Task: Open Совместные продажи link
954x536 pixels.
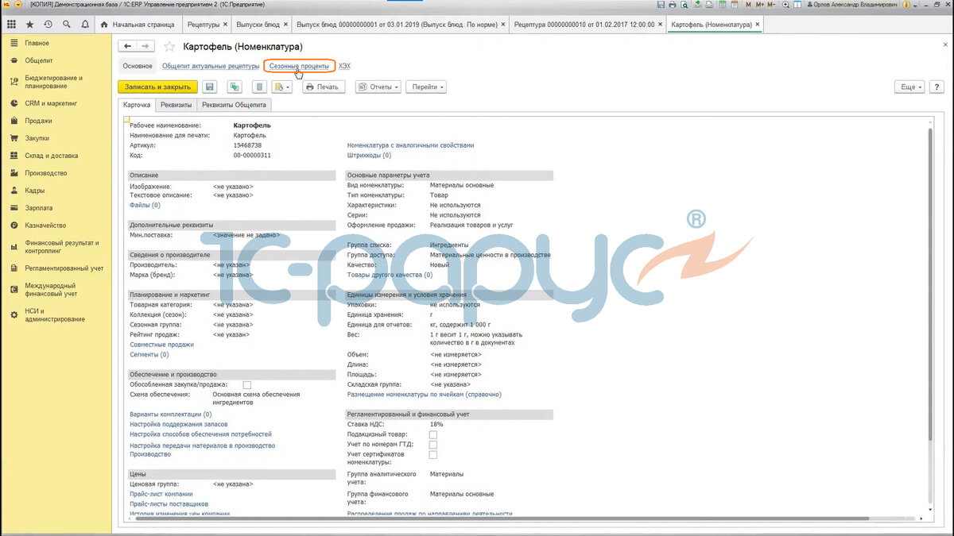Action: click(161, 345)
